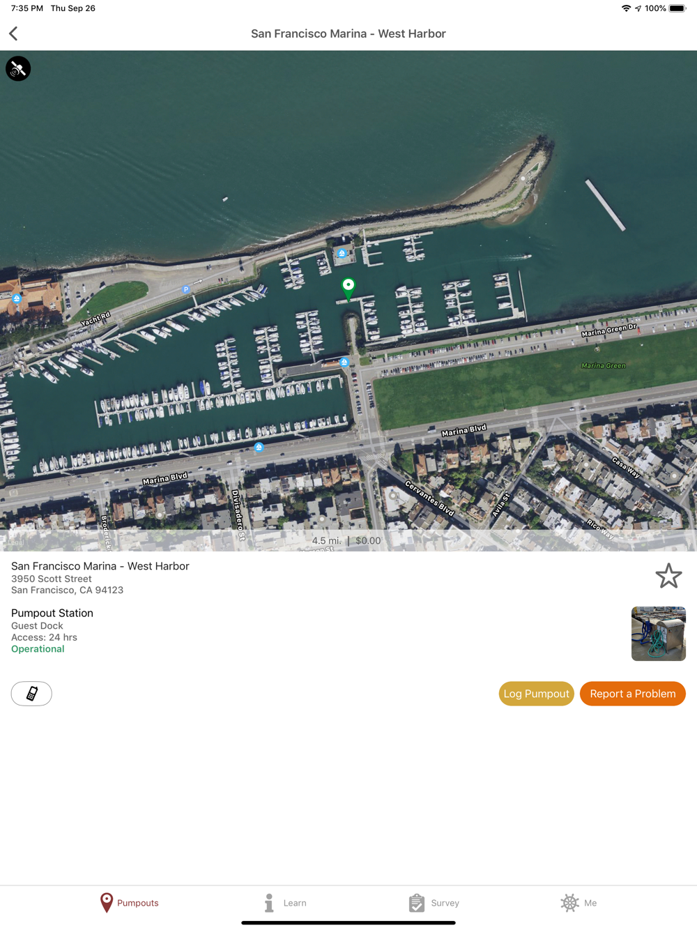Screen dimensions: 697x930
Task: Tap the Operational status text
Action: click(x=38, y=649)
